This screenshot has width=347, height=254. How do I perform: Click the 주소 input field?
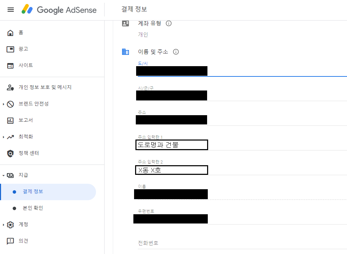242,120
